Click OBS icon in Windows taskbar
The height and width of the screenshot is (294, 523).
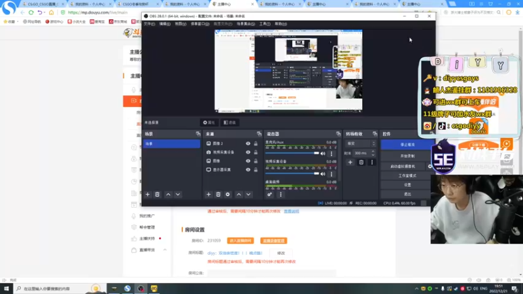tap(141, 288)
